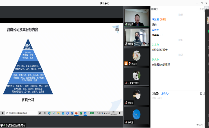Click 徐实超's participant tile
209x128 pixels.
(136, 116)
